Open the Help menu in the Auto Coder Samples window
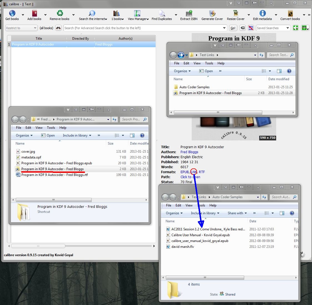This screenshot has width=312, height=305. pos(213,205)
